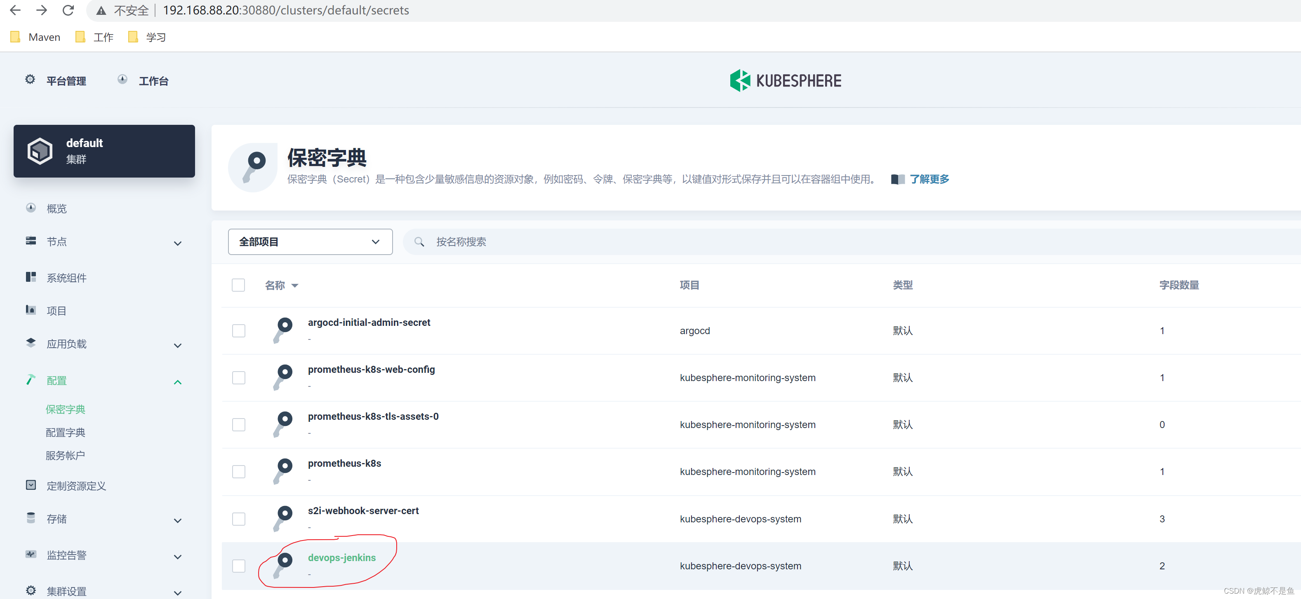Open the 概览 (Overview) panel in sidebar
The height and width of the screenshot is (599, 1301).
coord(56,208)
